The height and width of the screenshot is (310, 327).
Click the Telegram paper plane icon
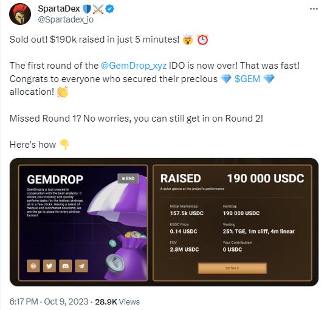[x=81, y=266]
